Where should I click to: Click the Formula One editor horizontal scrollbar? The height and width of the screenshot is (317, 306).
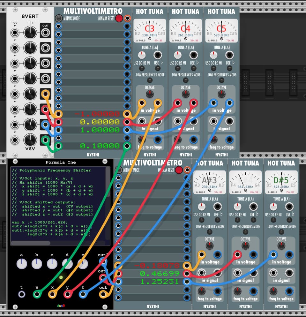coord(31,243)
